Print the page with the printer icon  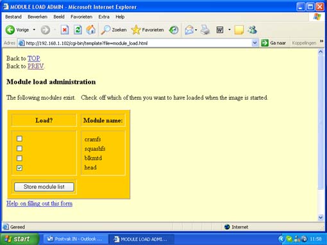click(x=205, y=30)
